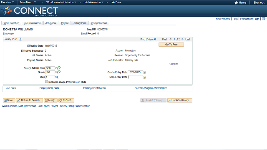Open Step lookup magnifier
267x150 pixels.
click(x=57, y=77)
